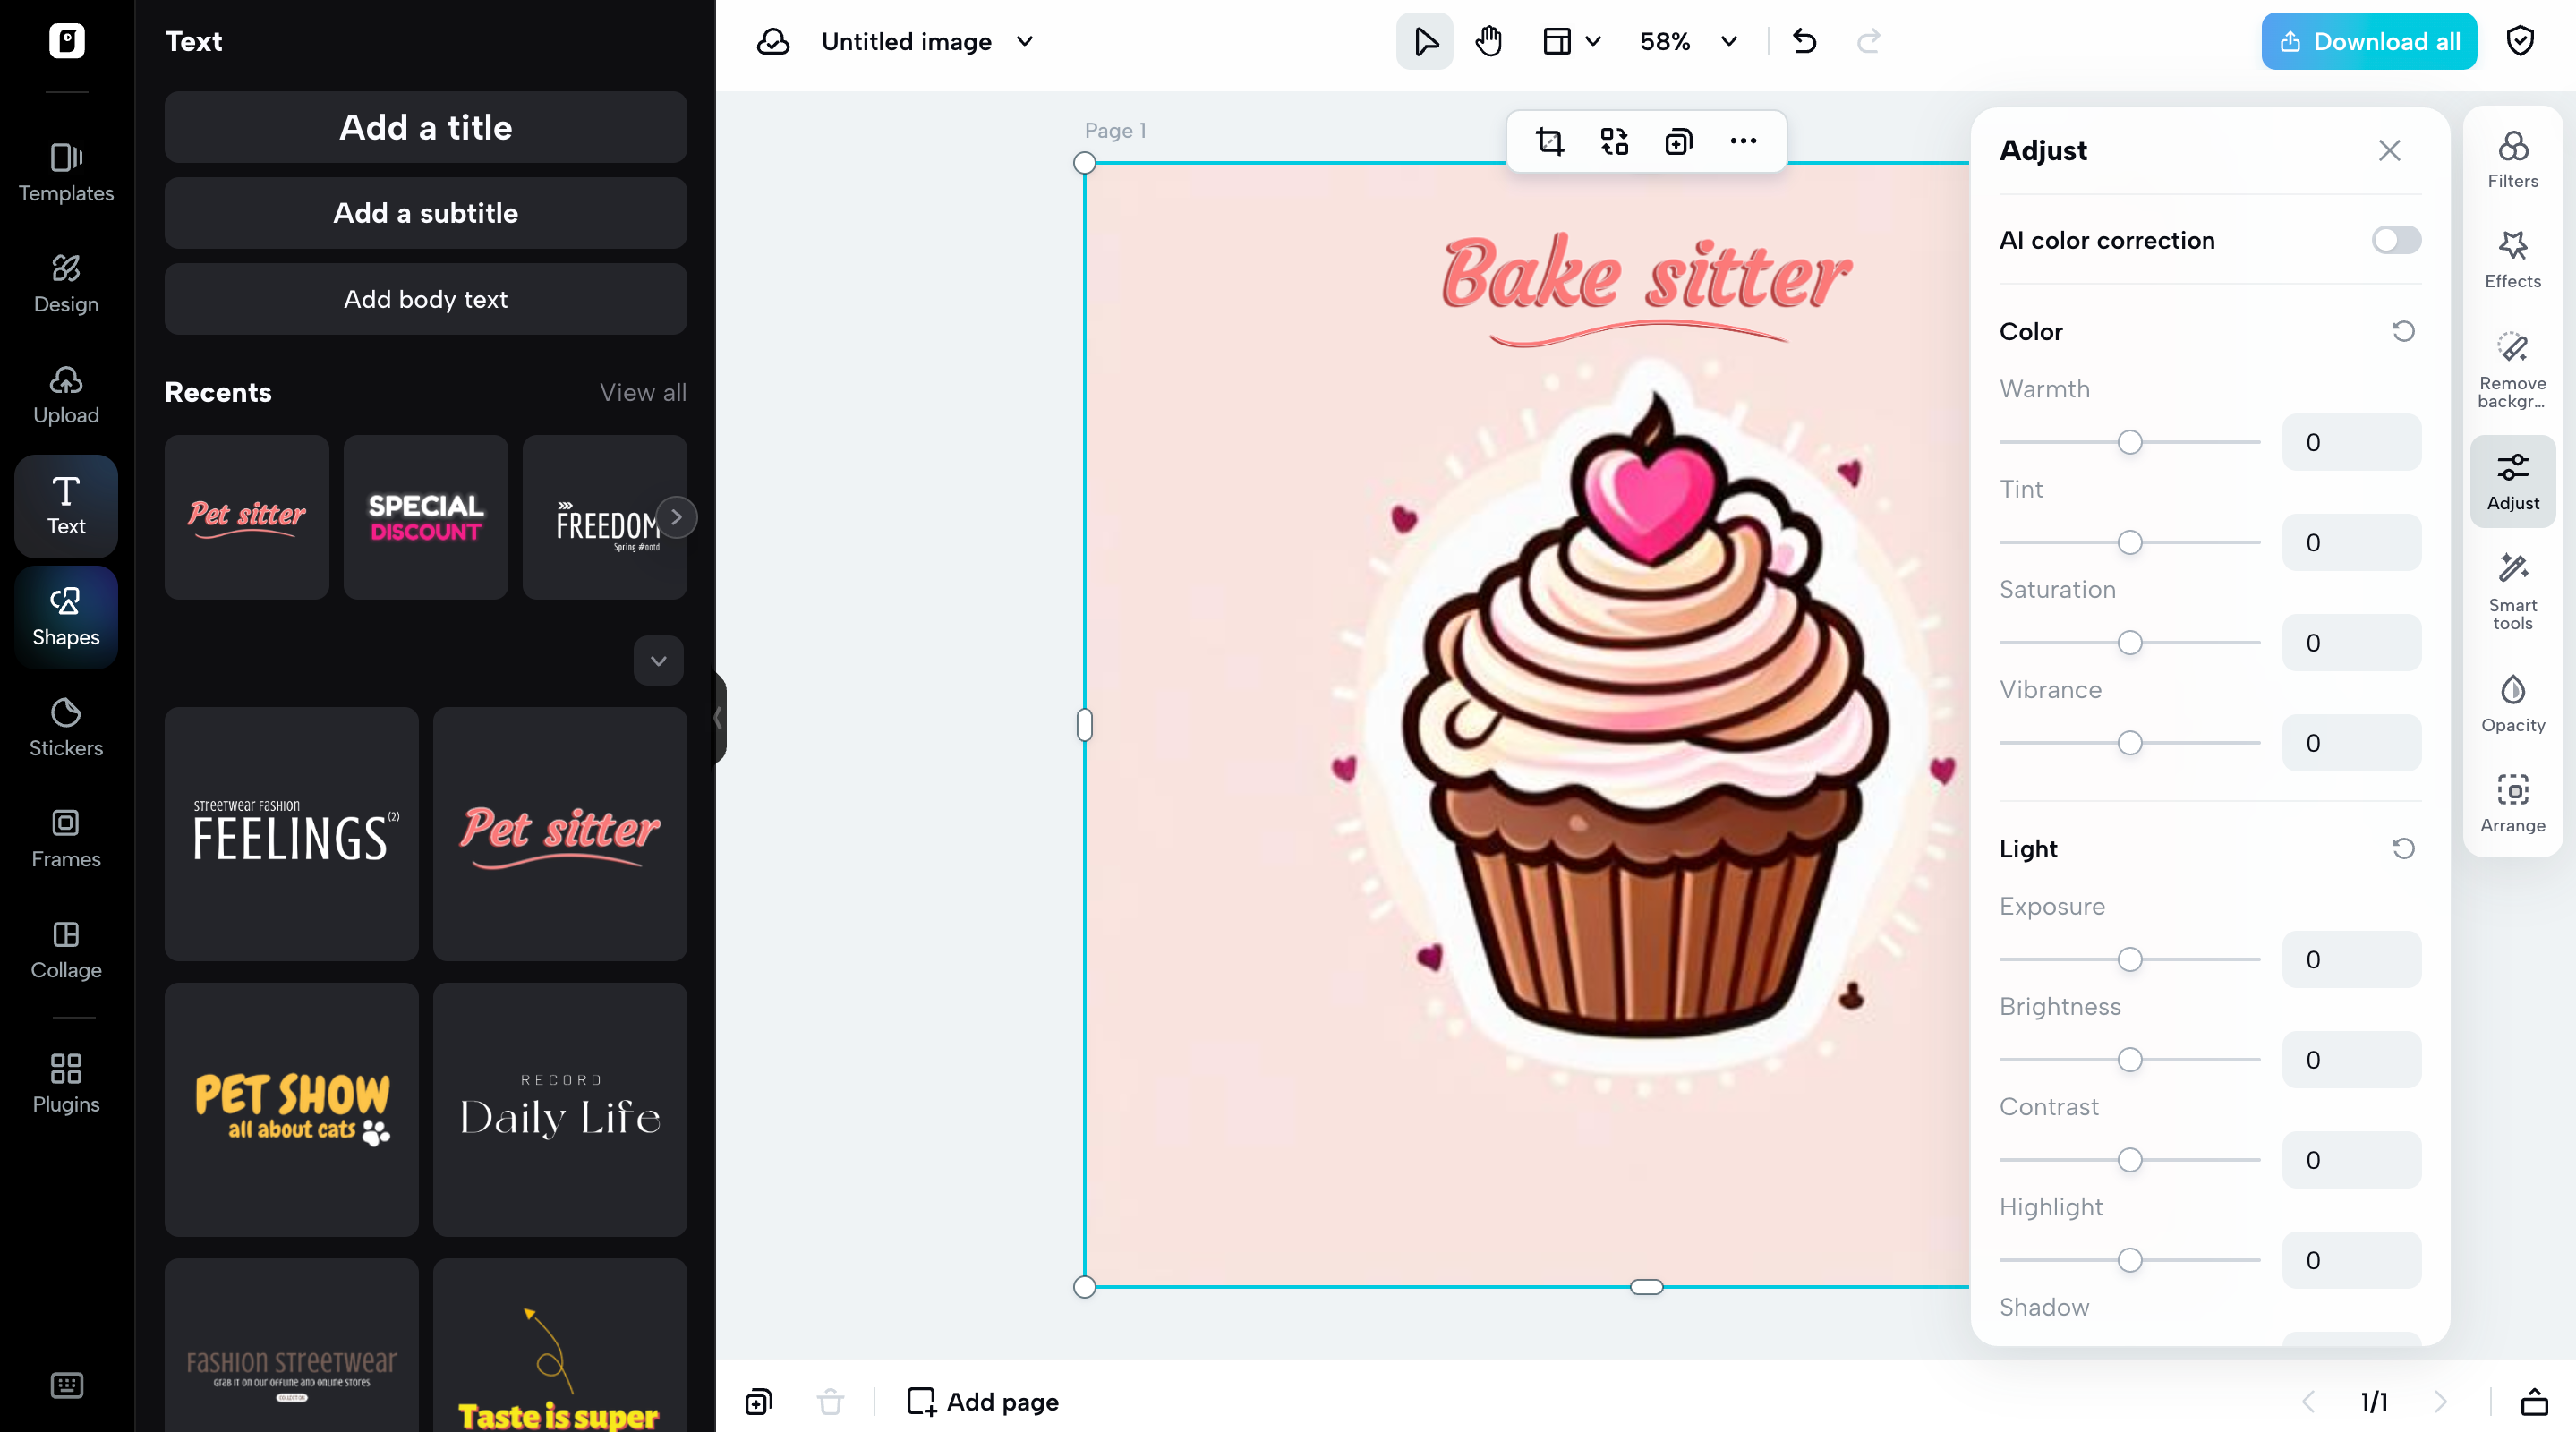Select the PET SHOW text template
The image size is (2576, 1432).
click(x=291, y=1109)
